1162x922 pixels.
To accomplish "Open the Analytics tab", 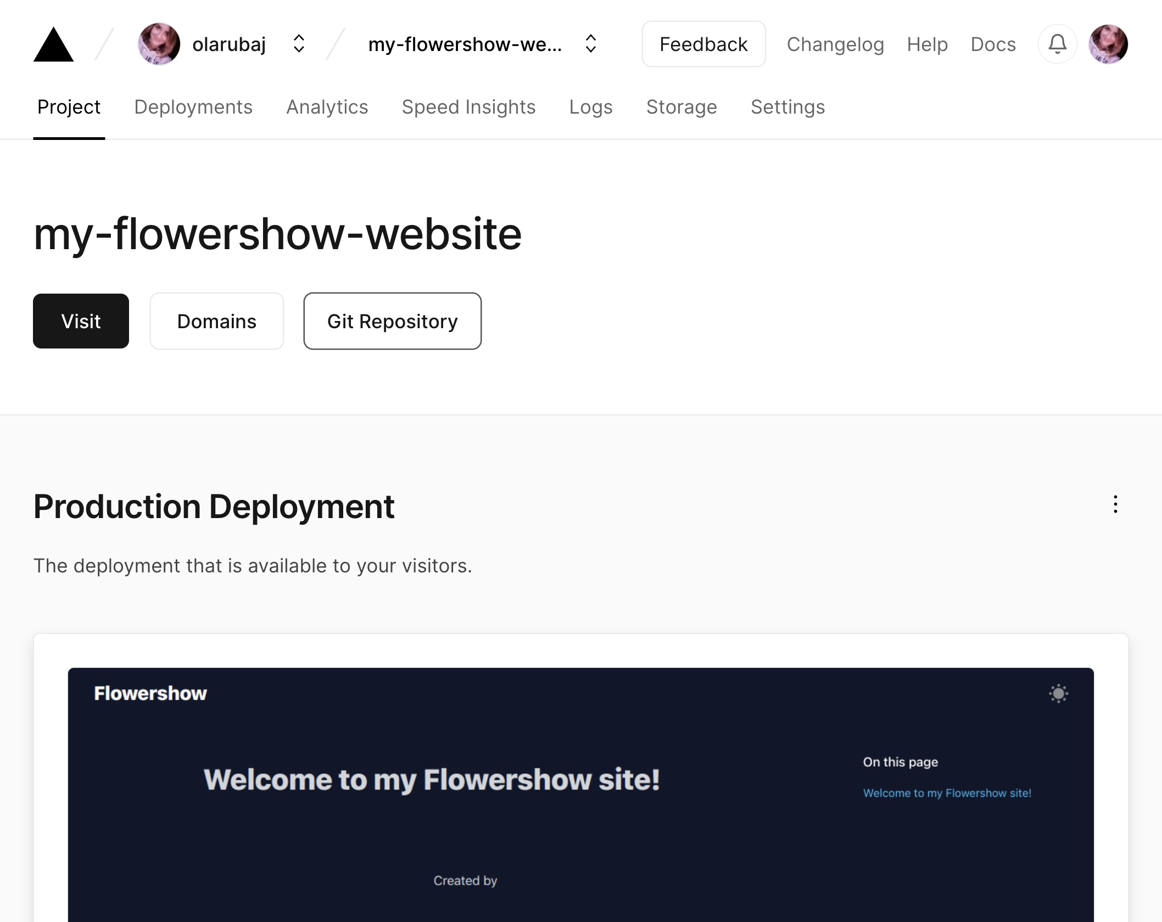I will (327, 107).
